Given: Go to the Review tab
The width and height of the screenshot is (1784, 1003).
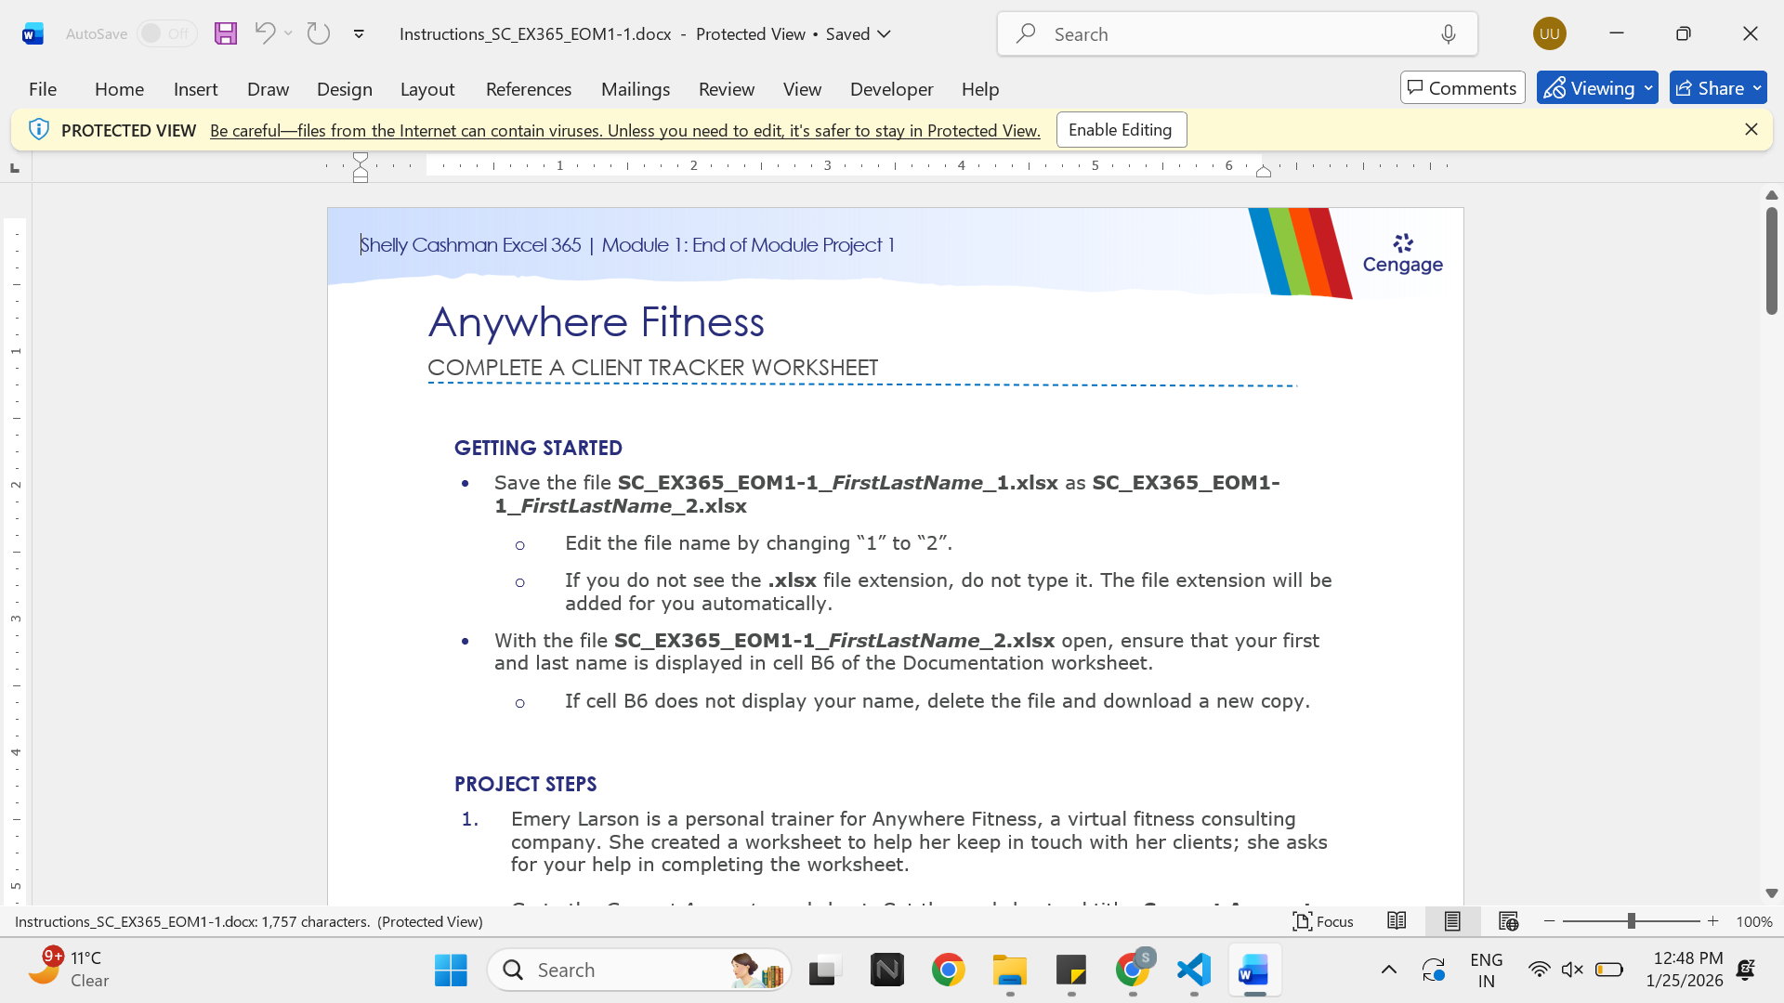Looking at the screenshot, I should tap(727, 89).
